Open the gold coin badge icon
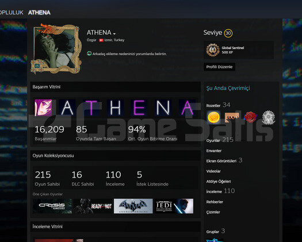Image resolution: width=302 pixels, height=242 pixels. tap(213, 117)
